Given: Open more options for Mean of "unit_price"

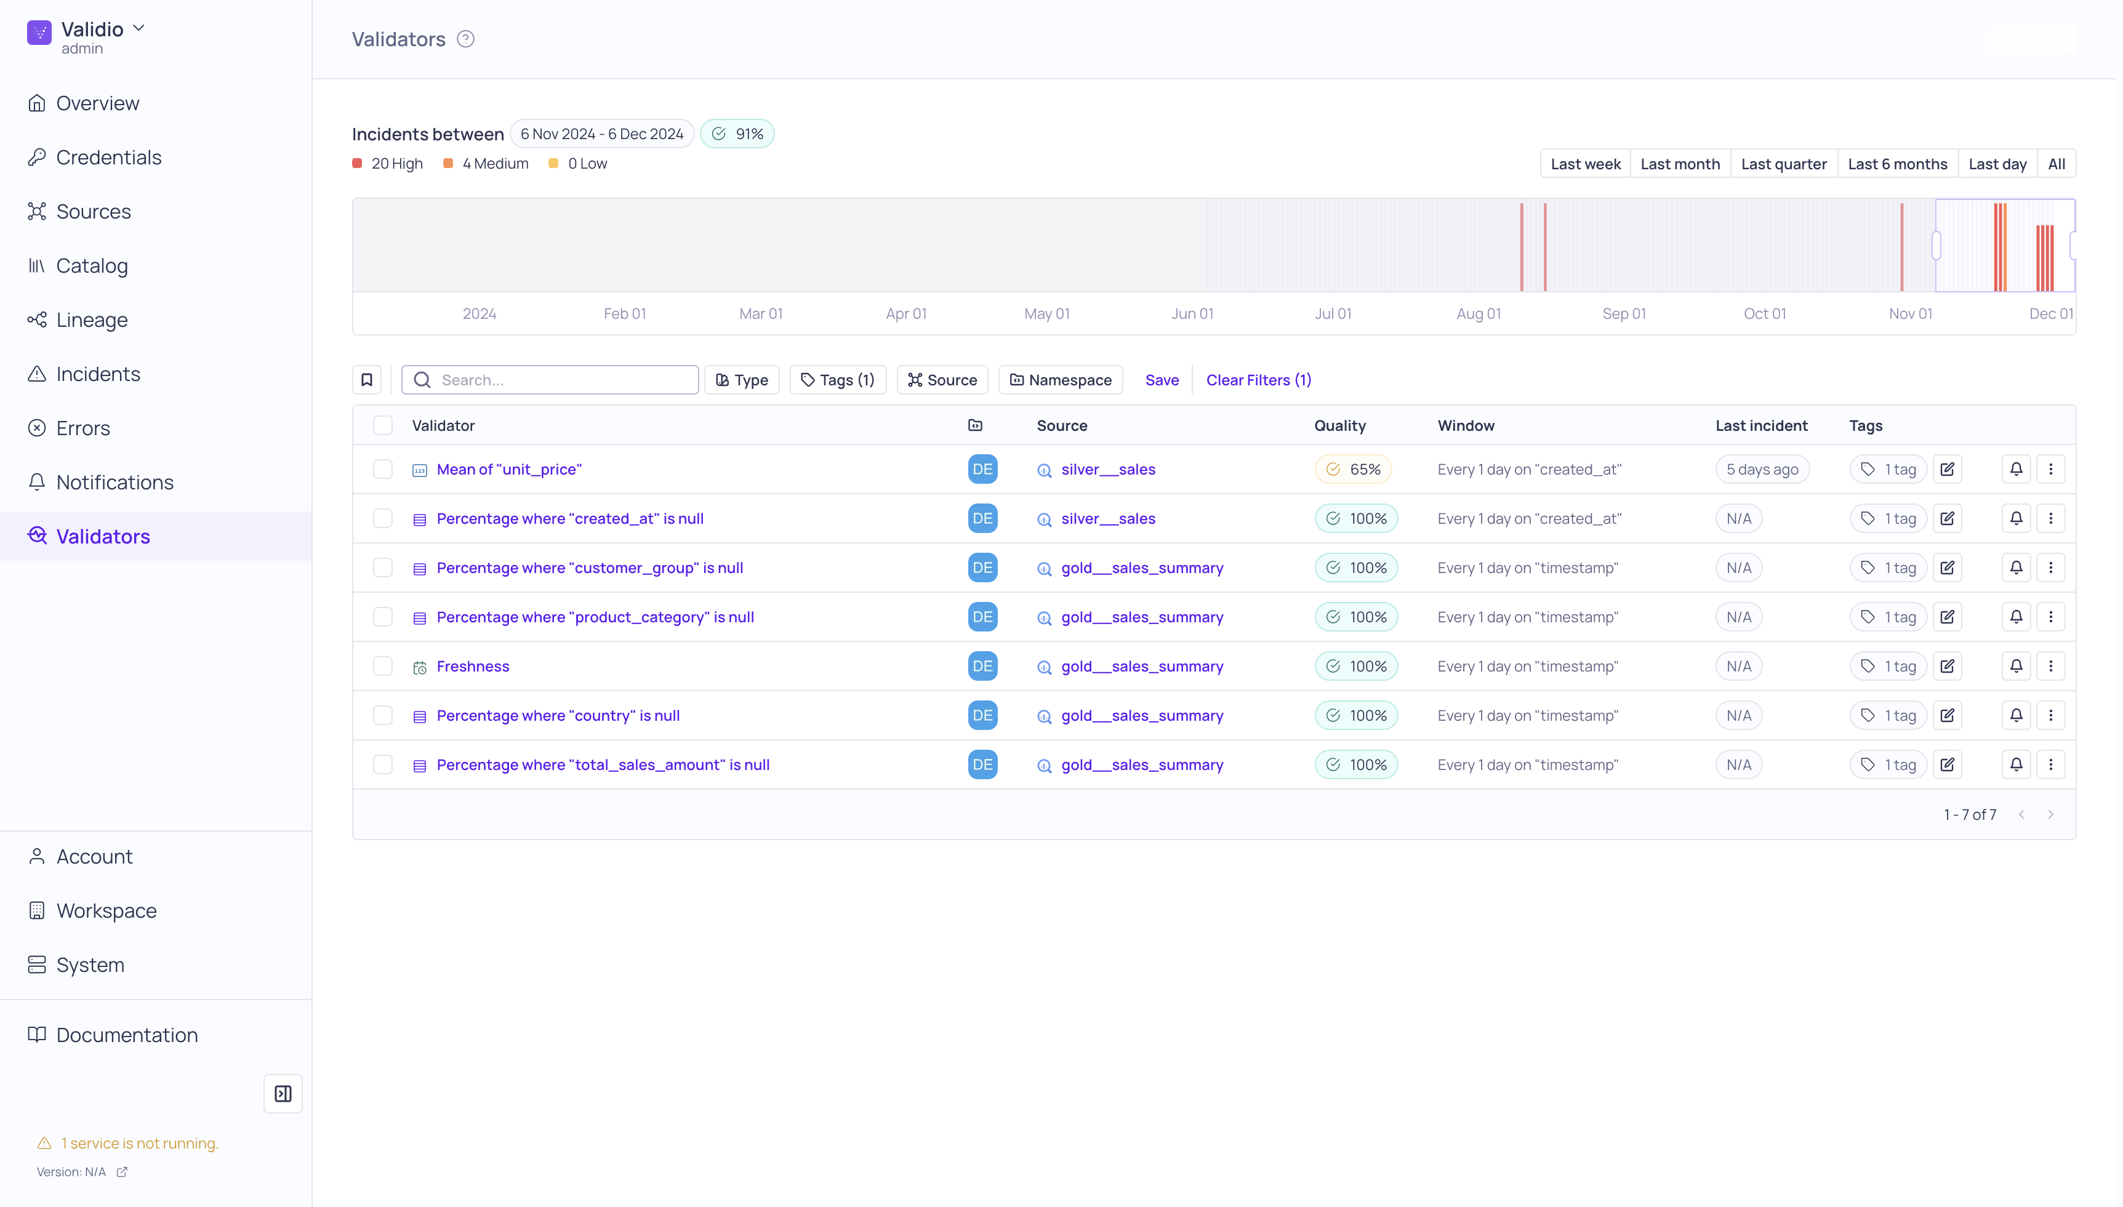Looking at the screenshot, I should (x=2051, y=469).
